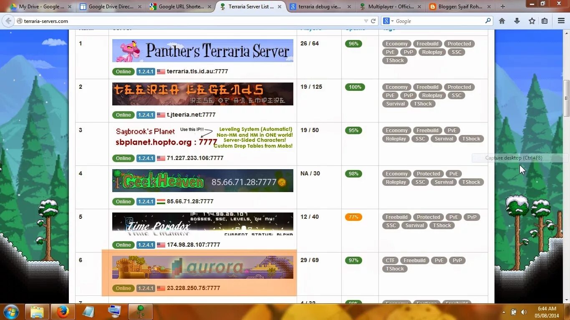Open the URL history dropdown arrow
The height and width of the screenshot is (320, 570).
[x=366, y=21]
